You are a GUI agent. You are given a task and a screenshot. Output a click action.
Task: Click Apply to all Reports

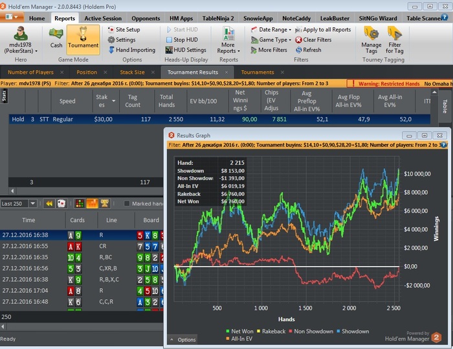click(x=323, y=30)
